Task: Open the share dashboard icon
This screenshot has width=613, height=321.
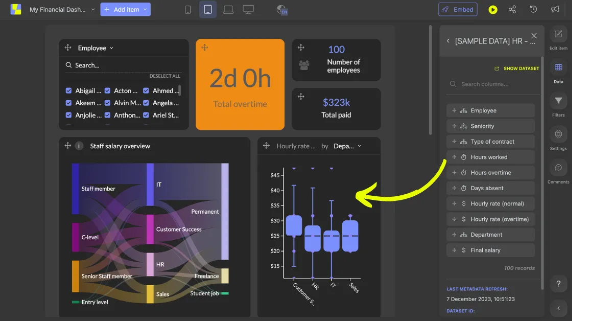Action: (x=512, y=9)
